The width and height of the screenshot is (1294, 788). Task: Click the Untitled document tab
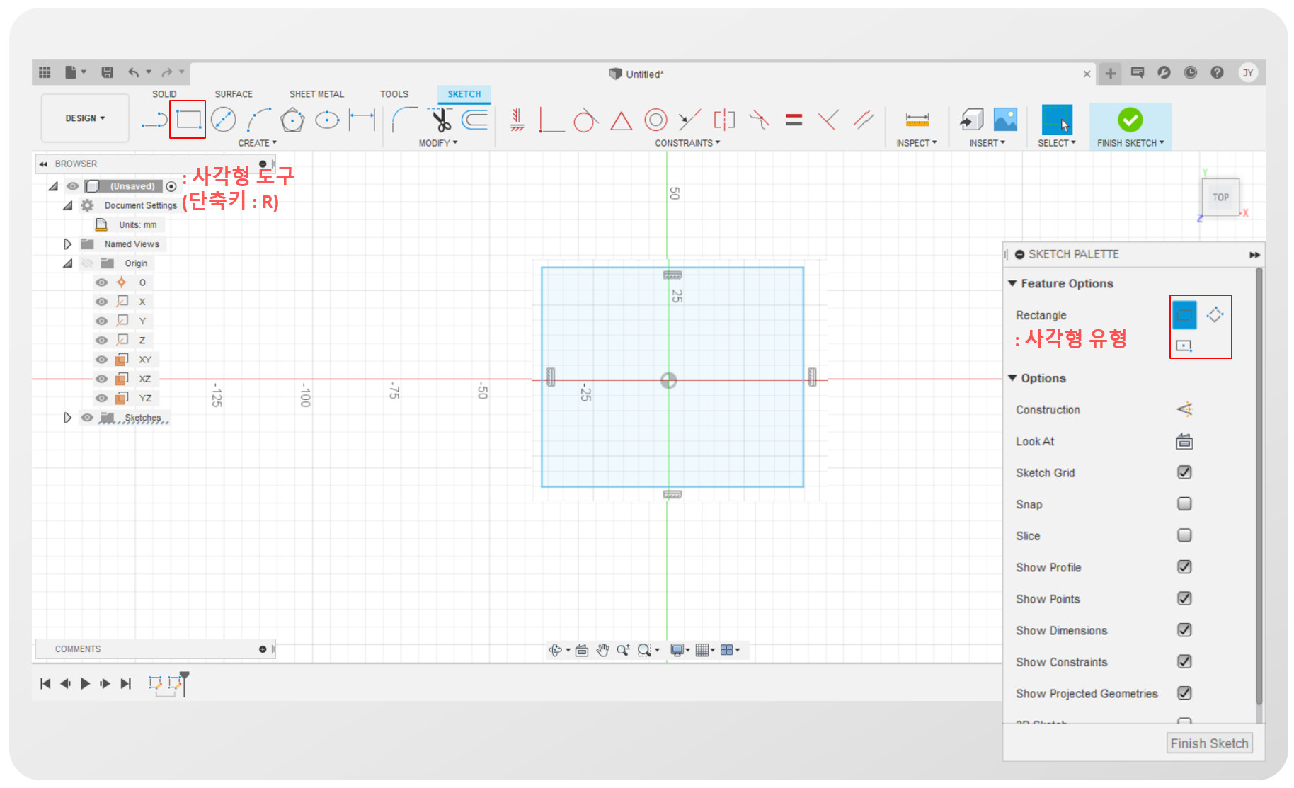tap(636, 74)
